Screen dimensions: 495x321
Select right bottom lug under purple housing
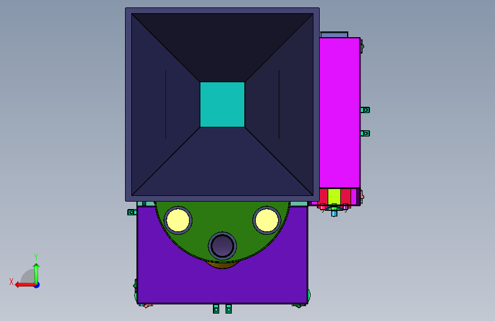pyautogui.click(x=228, y=309)
